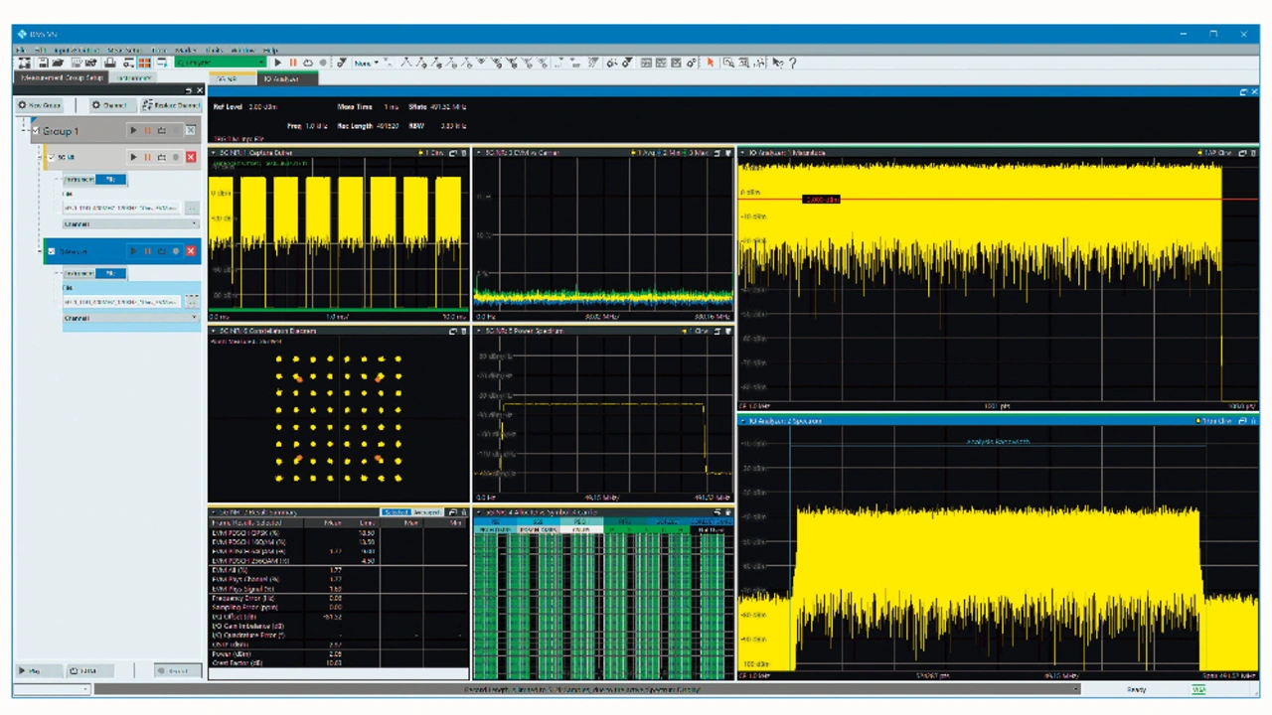Expand the Channel dropdown under IQ Analyzer
1272x715 pixels.
click(130, 318)
